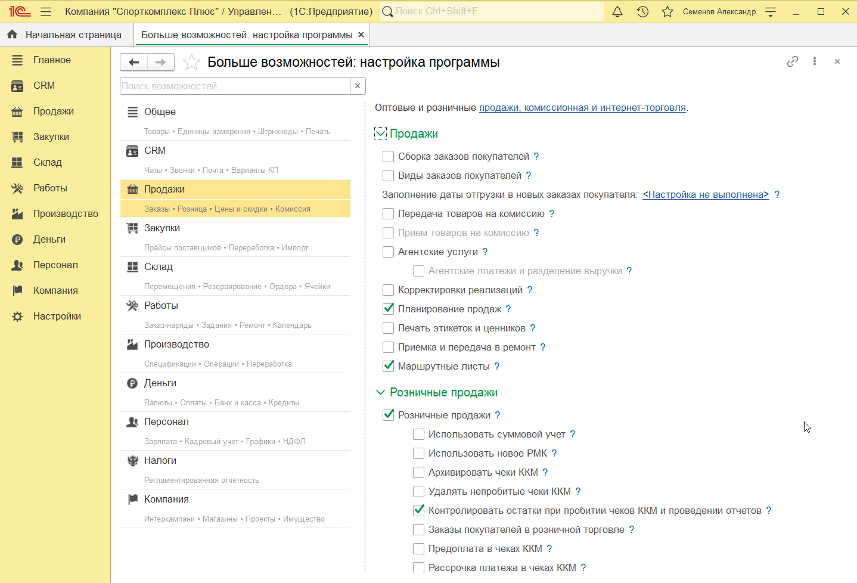
Task: Clear the Поиск возможностей search field
Action: [x=358, y=86]
